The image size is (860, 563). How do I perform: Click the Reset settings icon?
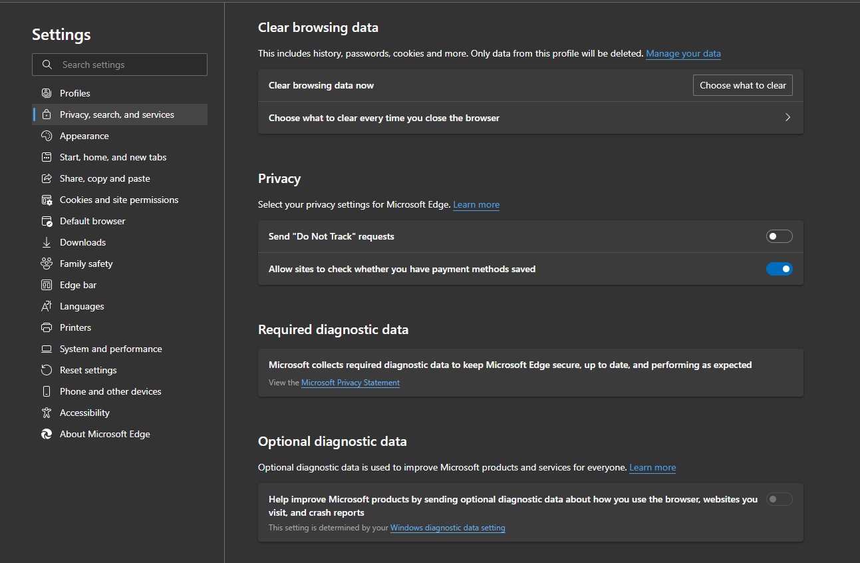[x=47, y=370]
